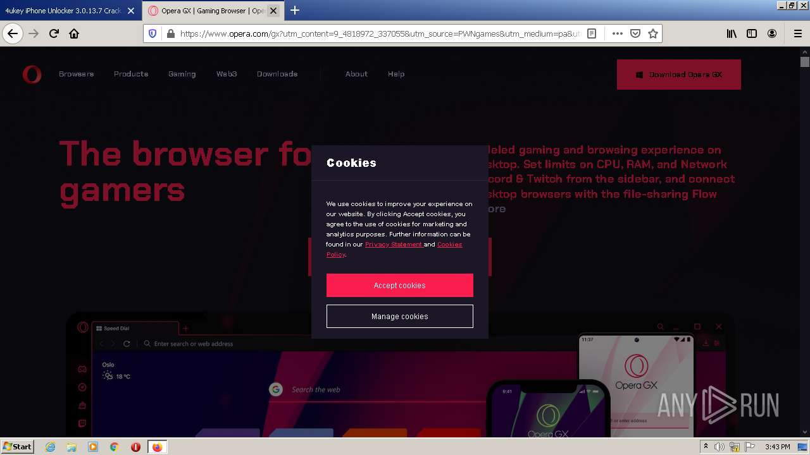Image resolution: width=810 pixels, height=455 pixels.
Task: Select Firefox taskbar button
Action: (157, 447)
